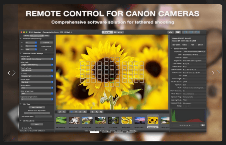Rotate image clockwise in preview toolbar
The height and width of the screenshot is (145, 226).
coord(64,112)
